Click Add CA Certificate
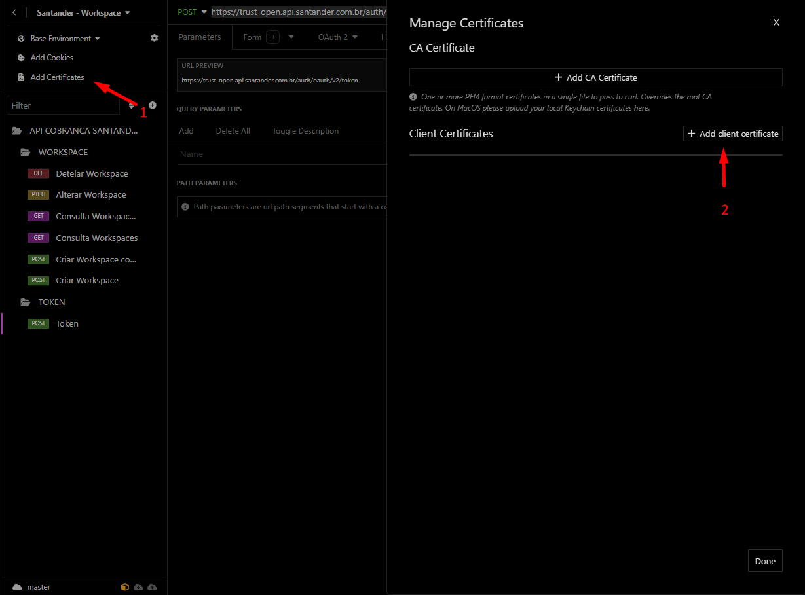The image size is (805, 595). coord(596,77)
